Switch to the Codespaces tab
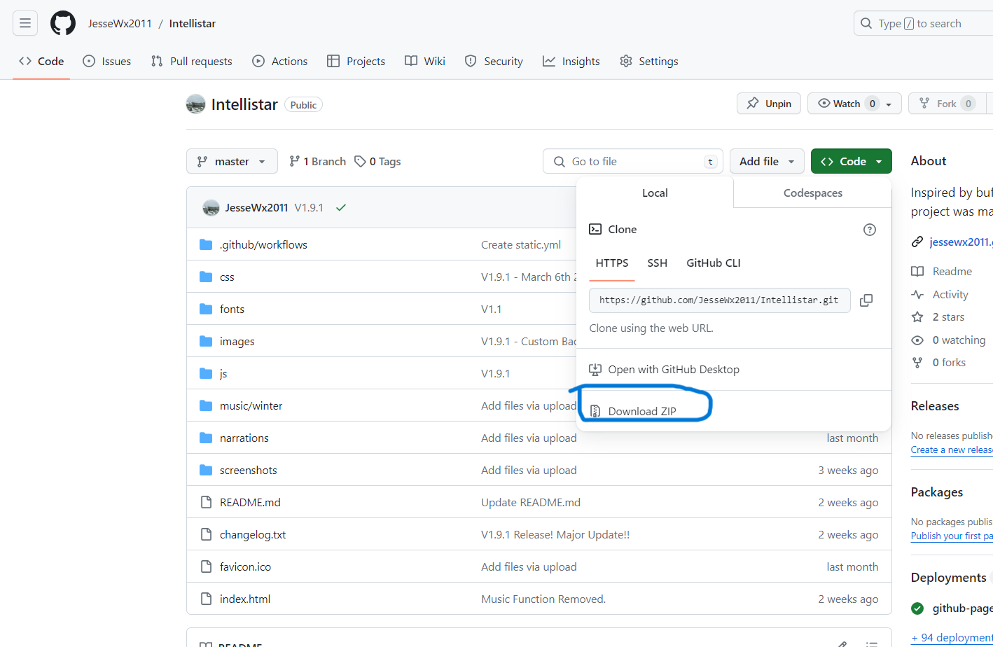 click(x=812, y=193)
